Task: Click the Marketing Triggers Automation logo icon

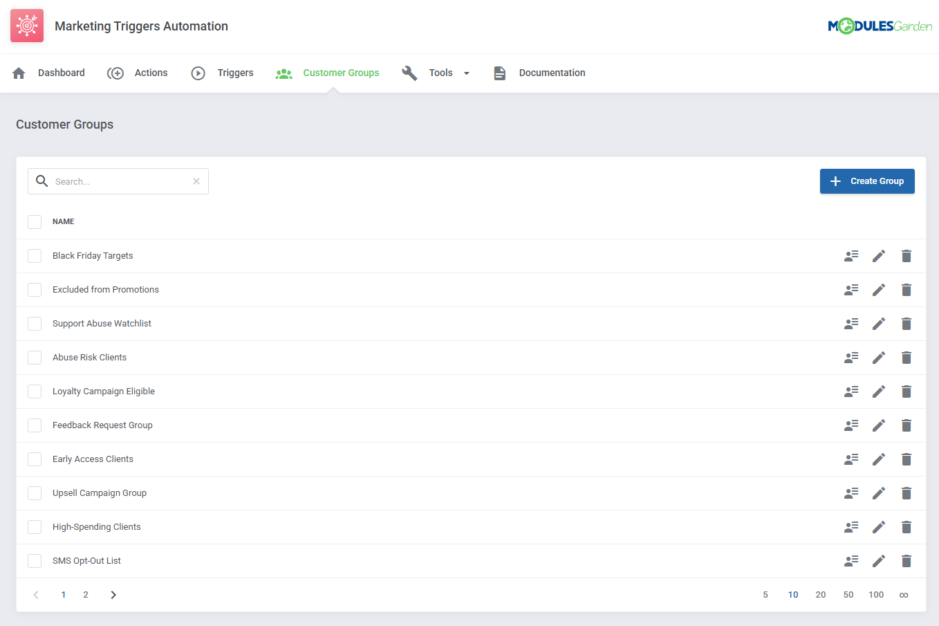Action: [x=26, y=26]
